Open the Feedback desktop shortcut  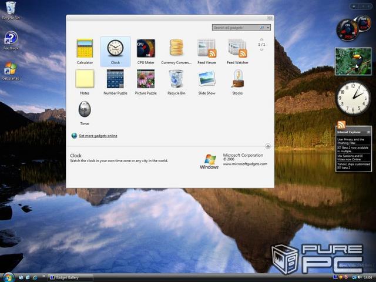coord(11,41)
